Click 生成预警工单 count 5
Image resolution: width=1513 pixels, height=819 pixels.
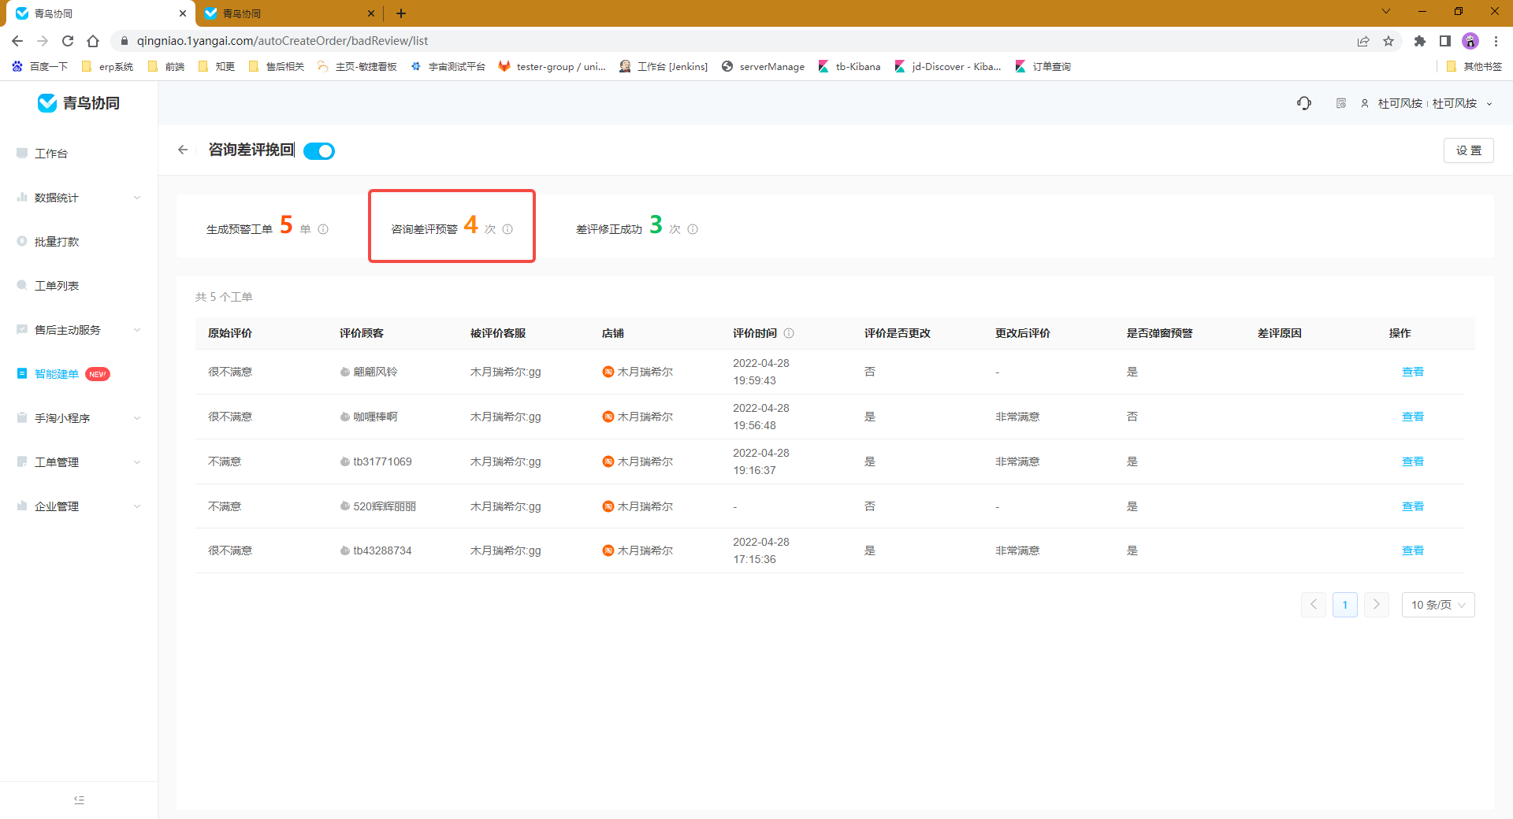click(x=286, y=225)
